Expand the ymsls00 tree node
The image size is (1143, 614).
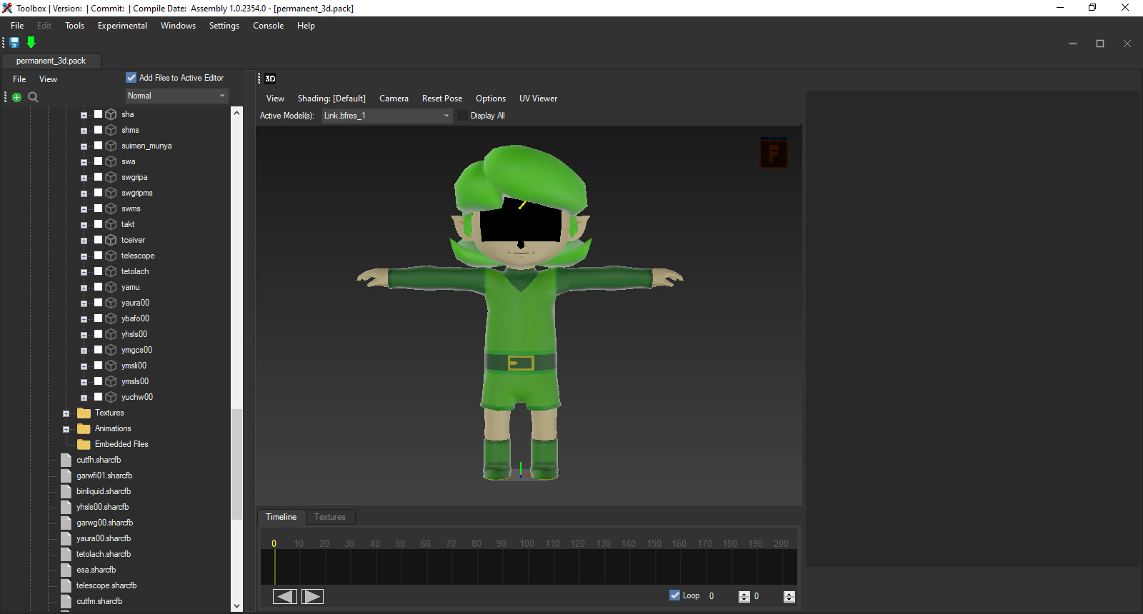[x=84, y=382]
